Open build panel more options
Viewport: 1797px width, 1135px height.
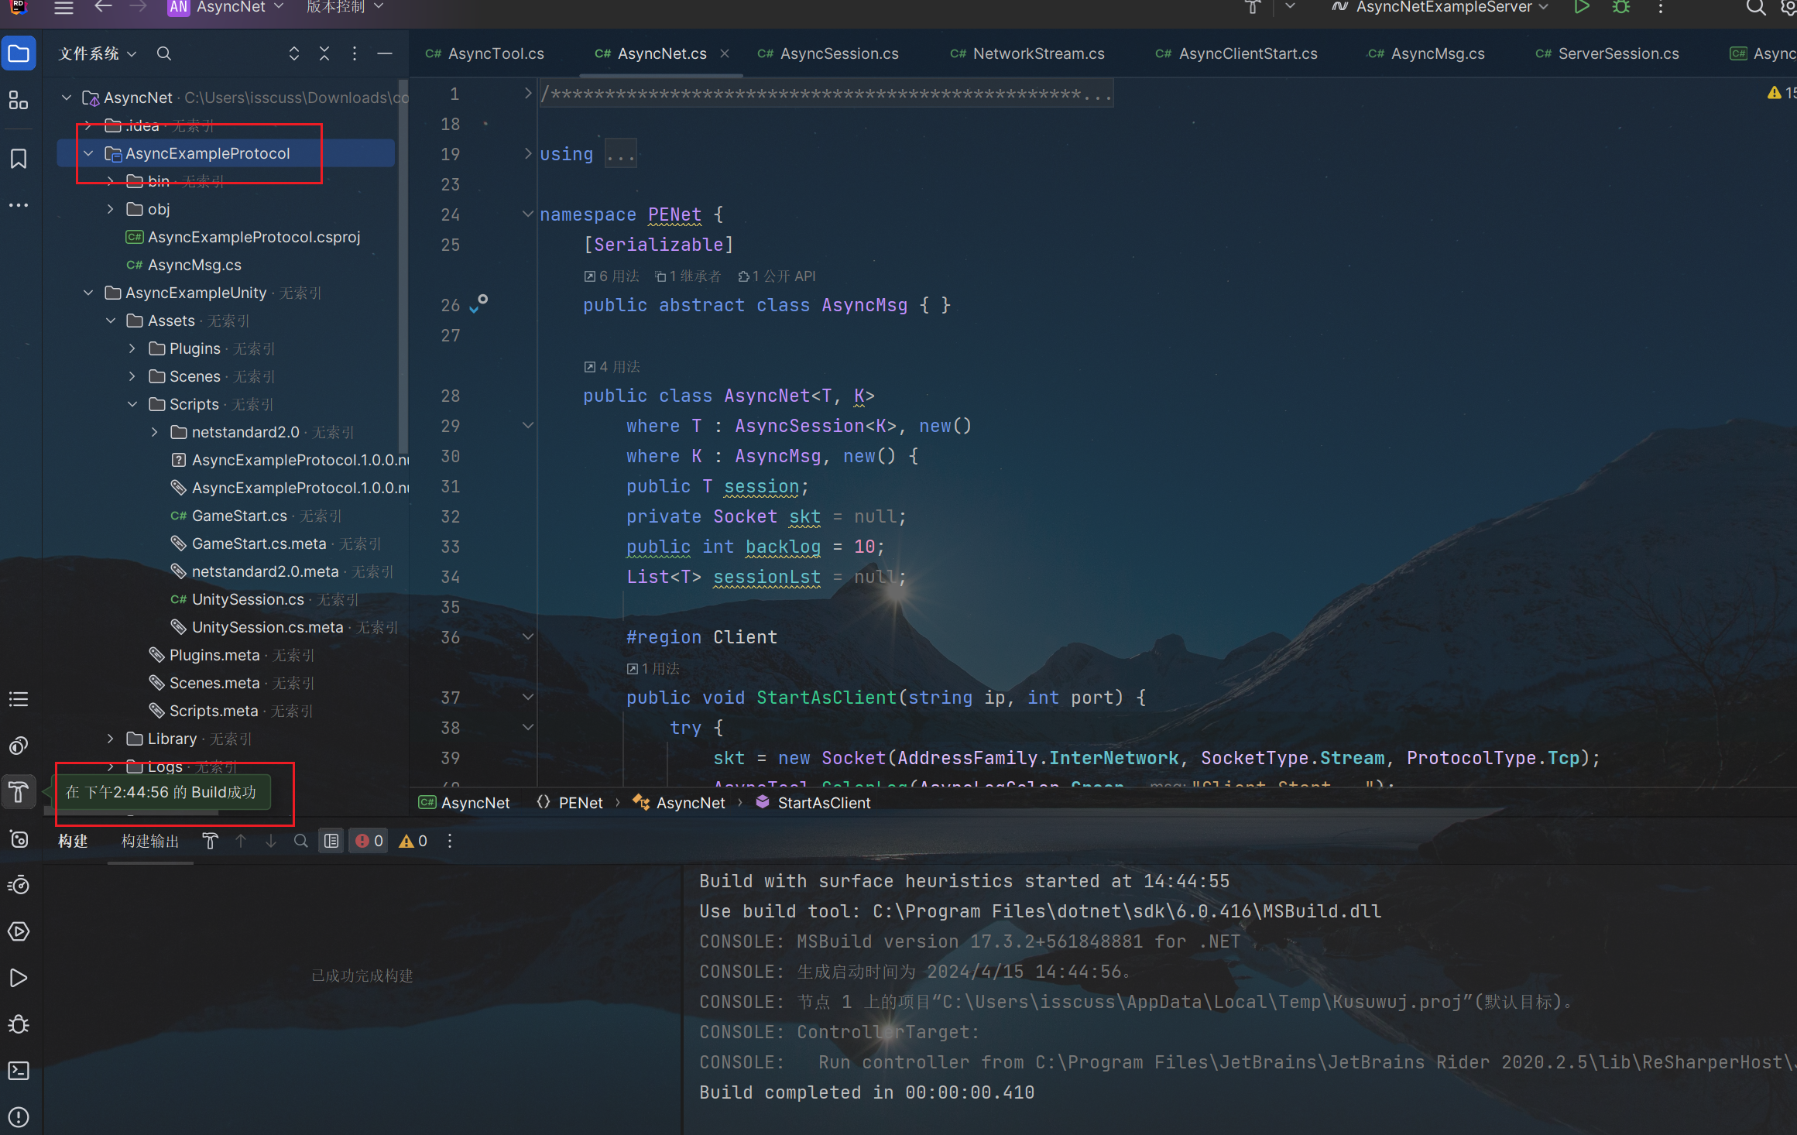tap(450, 841)
